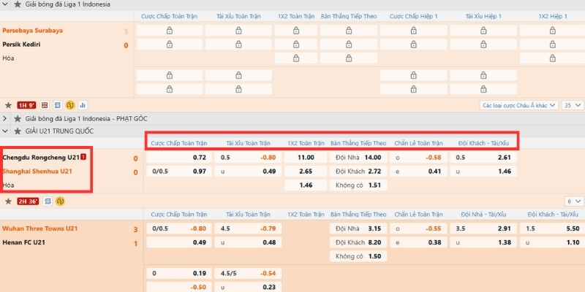This screenshot has height=292, width=585.
Task: Choose away team over 1.5 at 5.50
Action: pos(552,228)
